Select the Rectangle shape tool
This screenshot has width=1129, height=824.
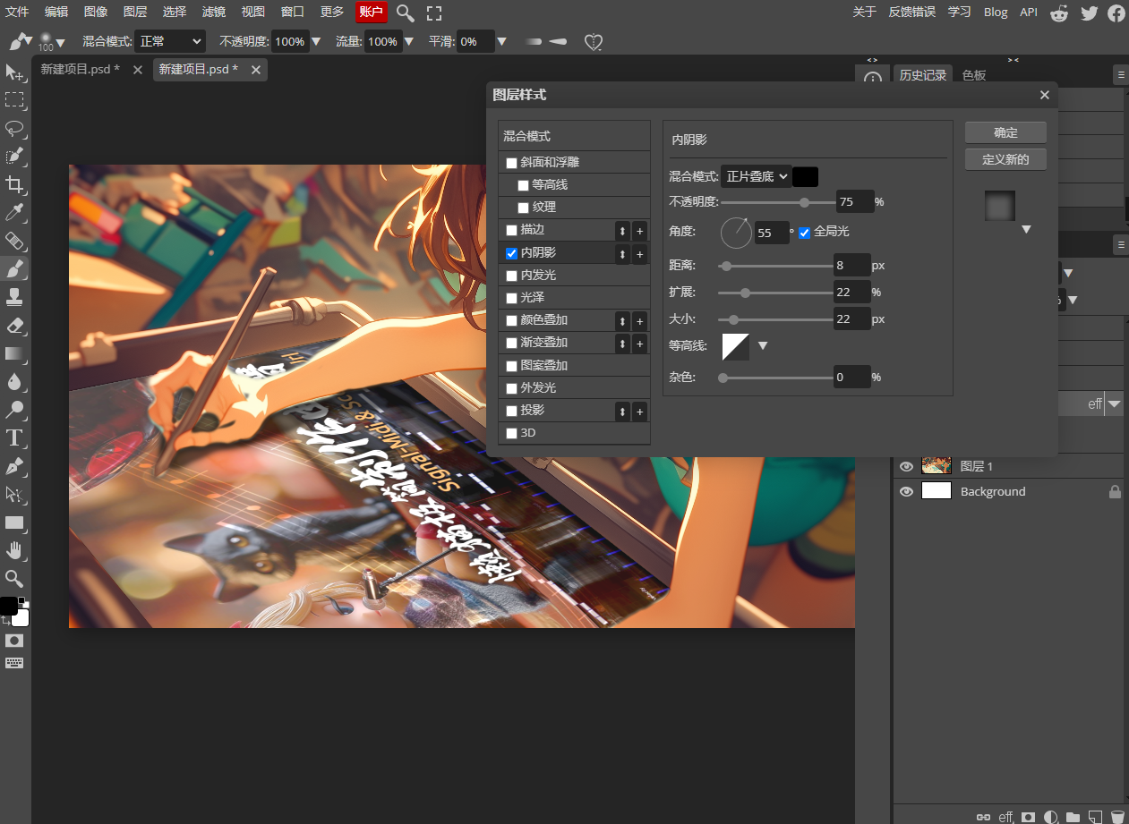[14, 522]
